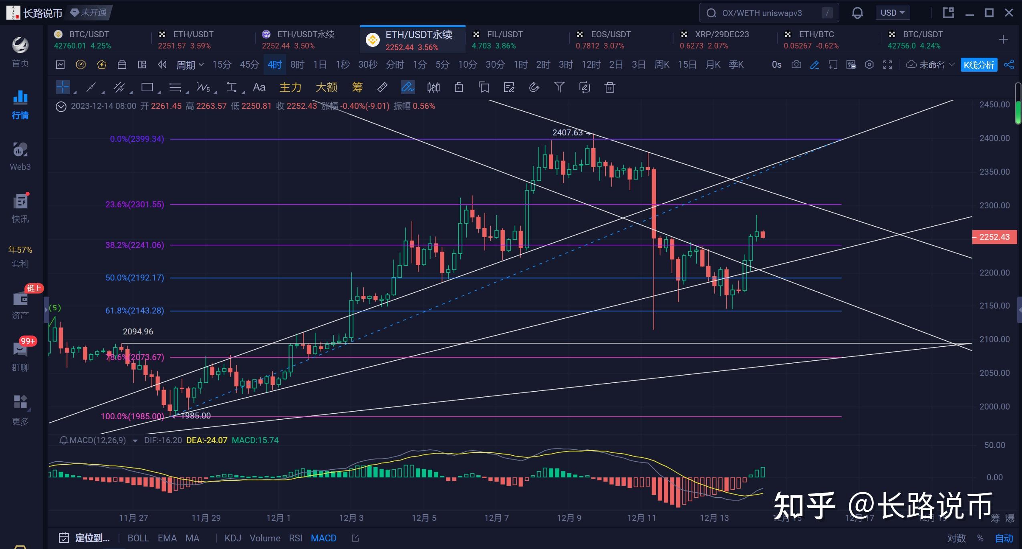Select the horizontal lines Fibonacci tool

click(175, 87)
